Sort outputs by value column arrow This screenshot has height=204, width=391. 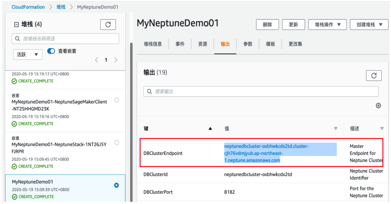point(336,129)
